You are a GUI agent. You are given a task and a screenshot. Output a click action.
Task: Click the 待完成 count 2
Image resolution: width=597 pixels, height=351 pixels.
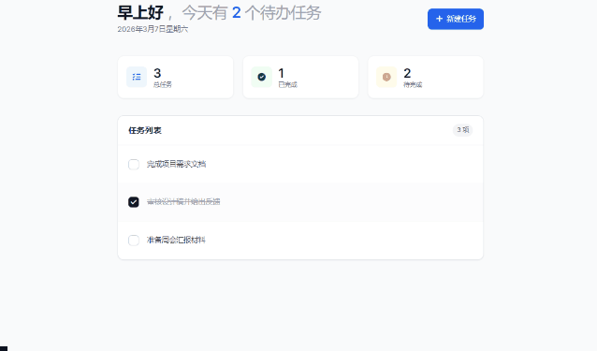[x=407, y=73]
